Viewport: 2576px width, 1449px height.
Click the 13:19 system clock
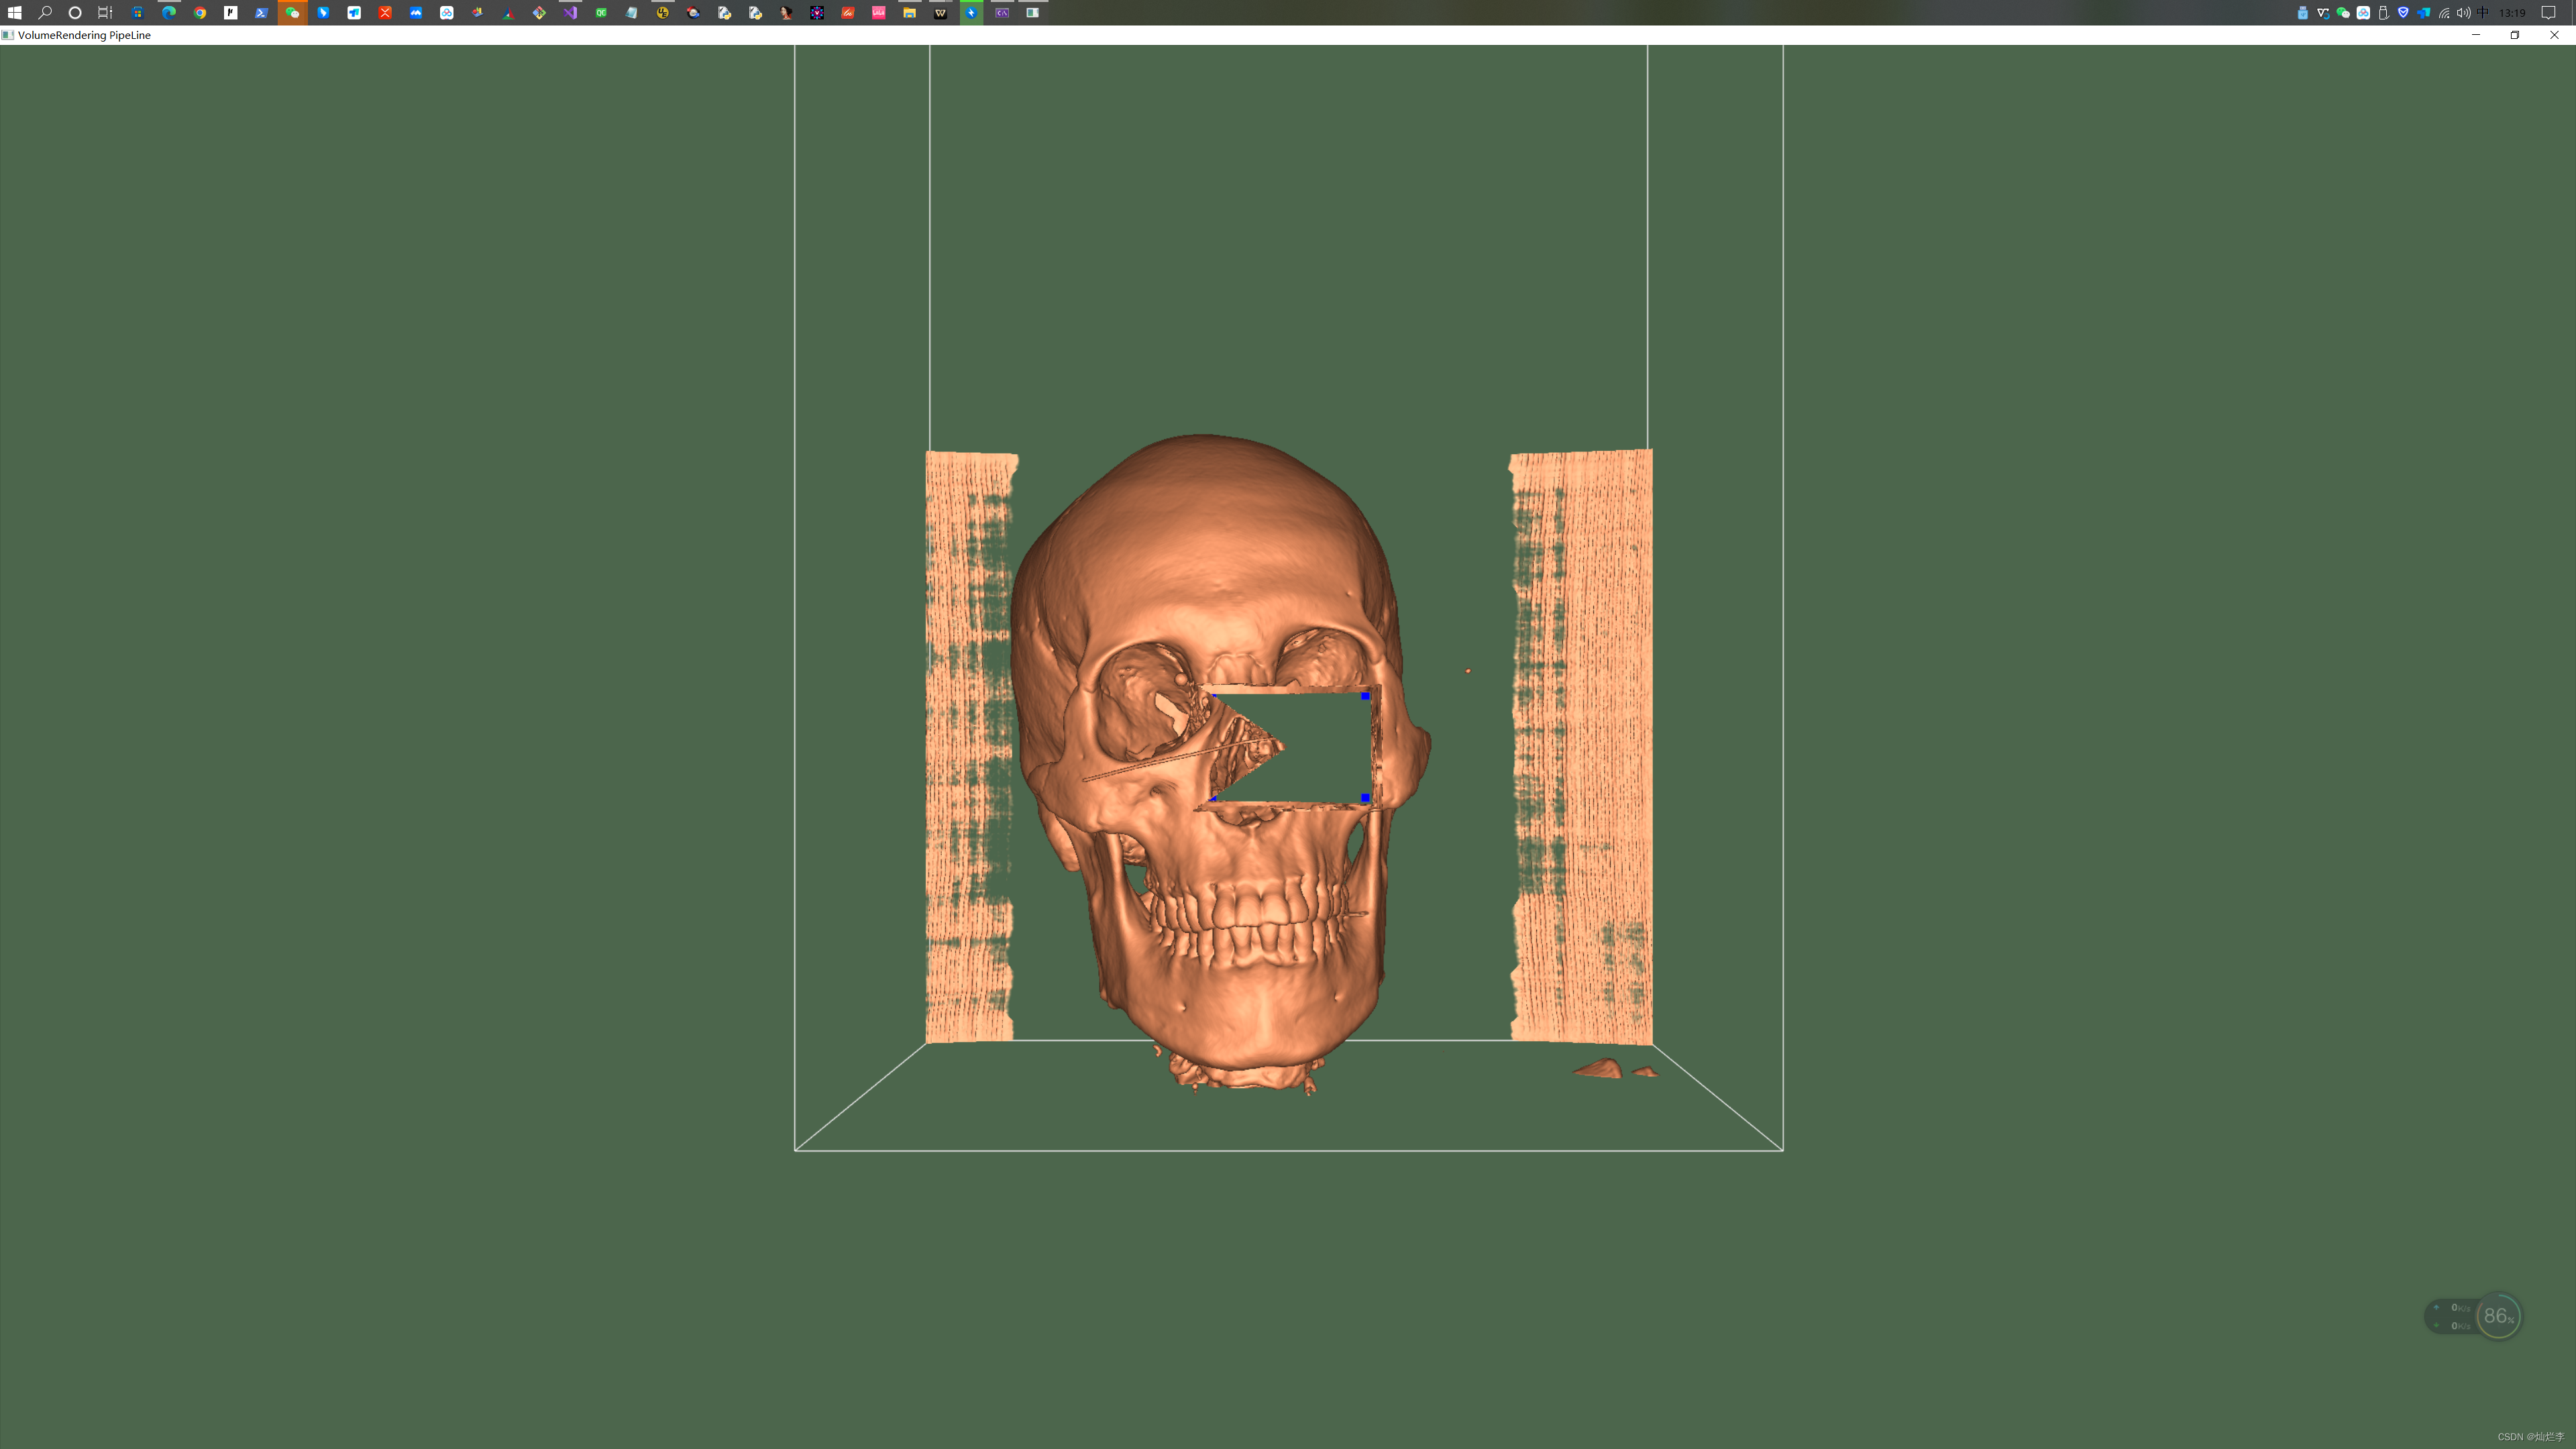coord(2512,12)
